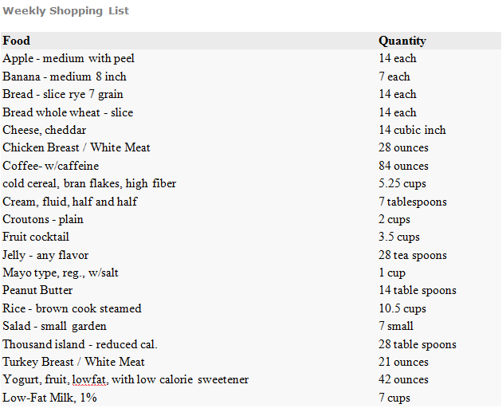
Task: Click the Apple - medium with peel row
Action: [x=69, y=58]
